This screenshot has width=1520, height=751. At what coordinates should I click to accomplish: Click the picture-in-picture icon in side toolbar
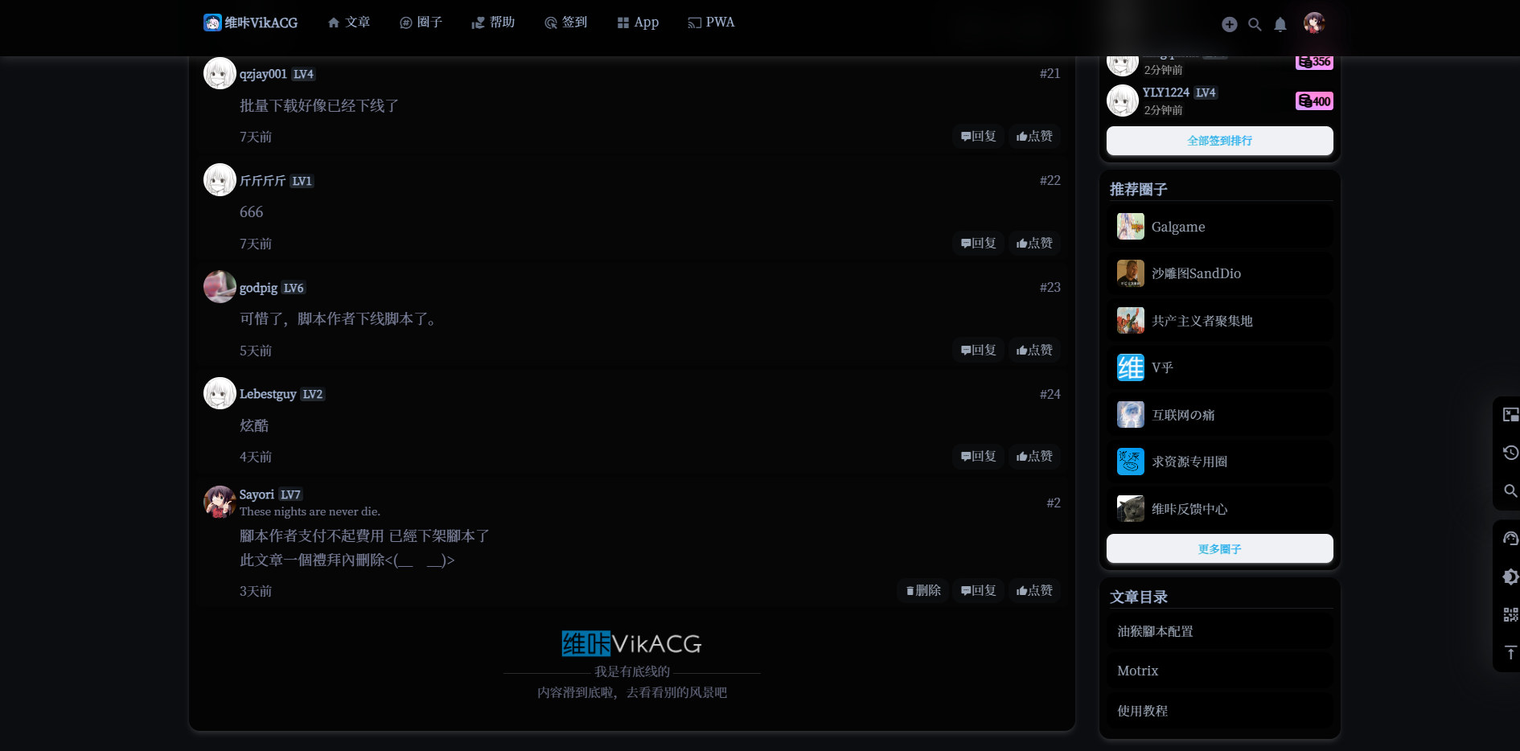1510,415
